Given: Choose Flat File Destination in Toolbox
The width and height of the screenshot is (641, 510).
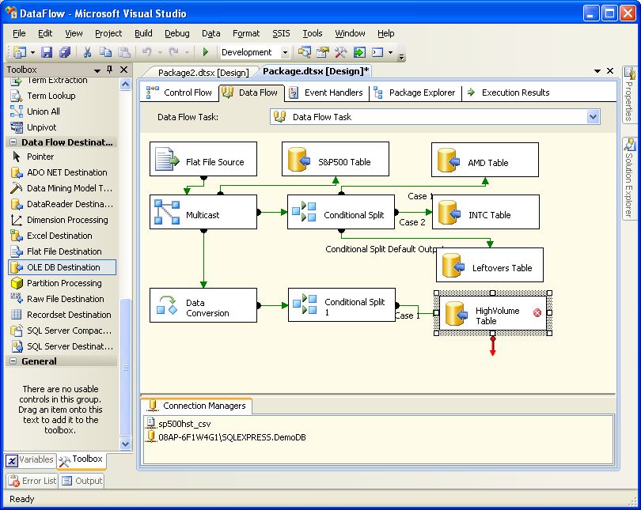Looking at the screenshot, I should click(63, 251).
